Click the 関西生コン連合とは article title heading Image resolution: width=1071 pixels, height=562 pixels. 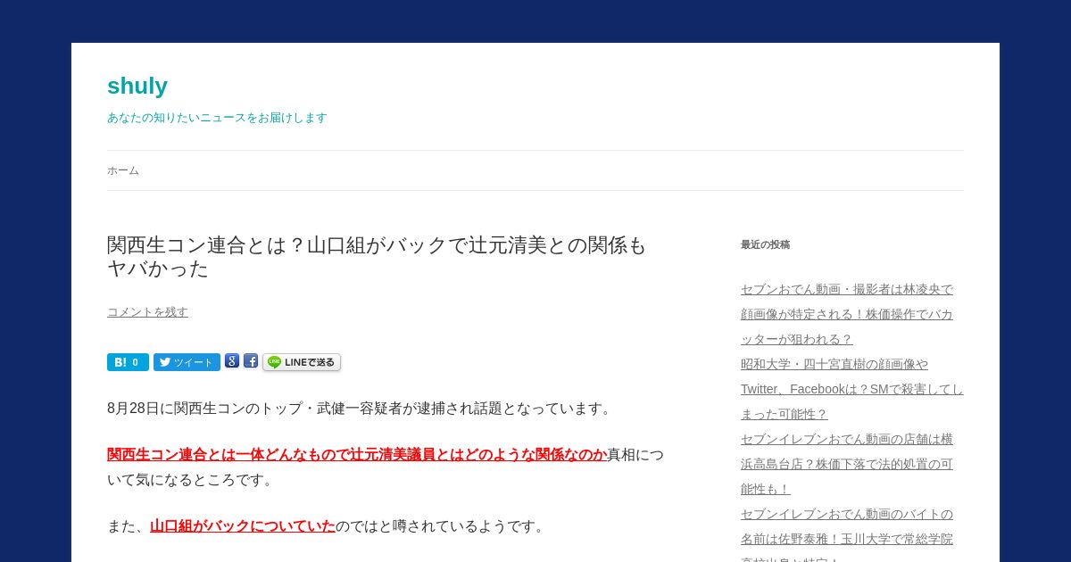[x=377, y=257]
